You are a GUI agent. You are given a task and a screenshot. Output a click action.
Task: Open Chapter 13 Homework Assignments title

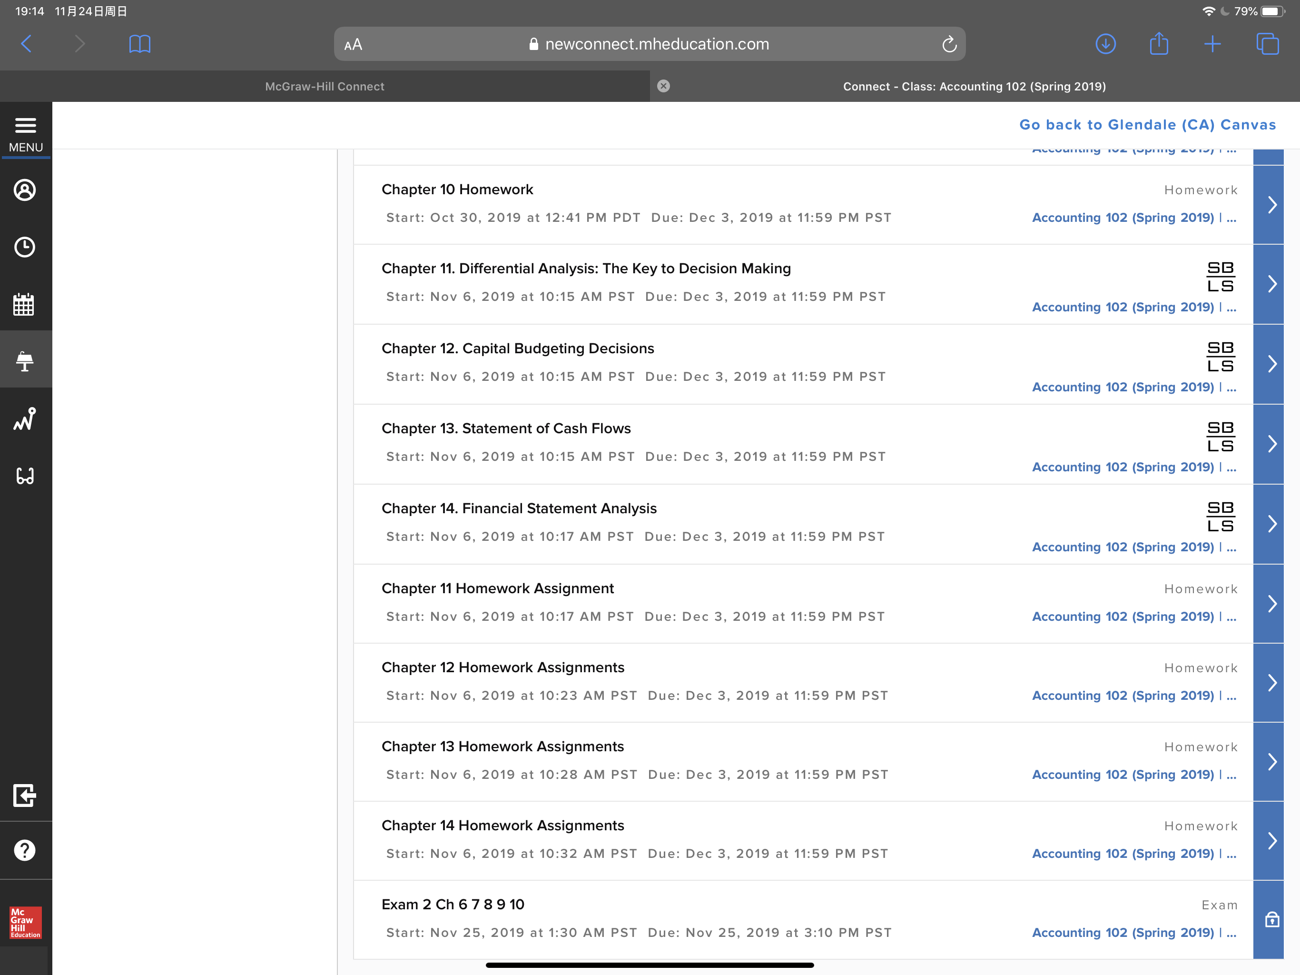(502, 746)
